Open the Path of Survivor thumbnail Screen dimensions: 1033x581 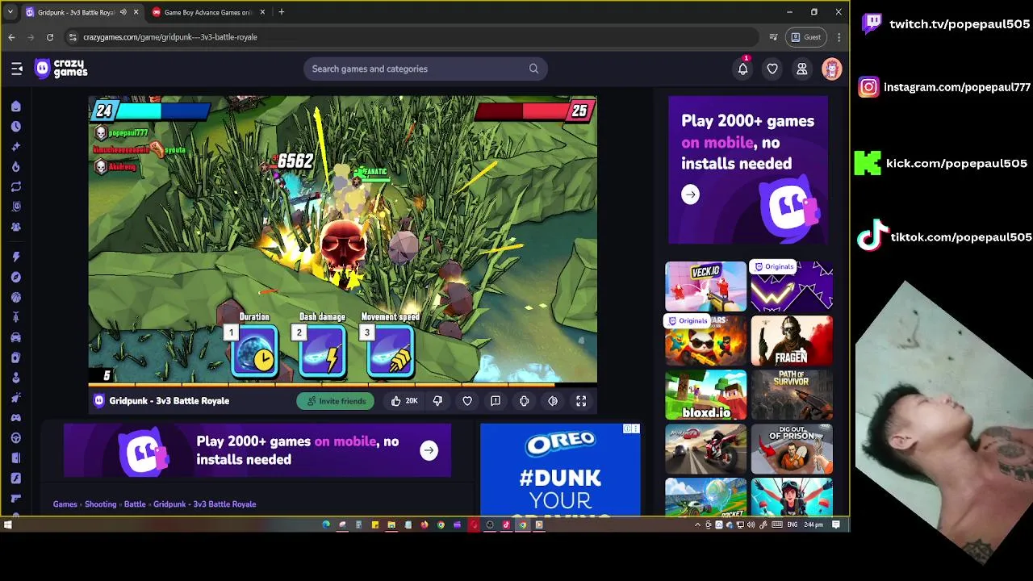coord(792,395)
